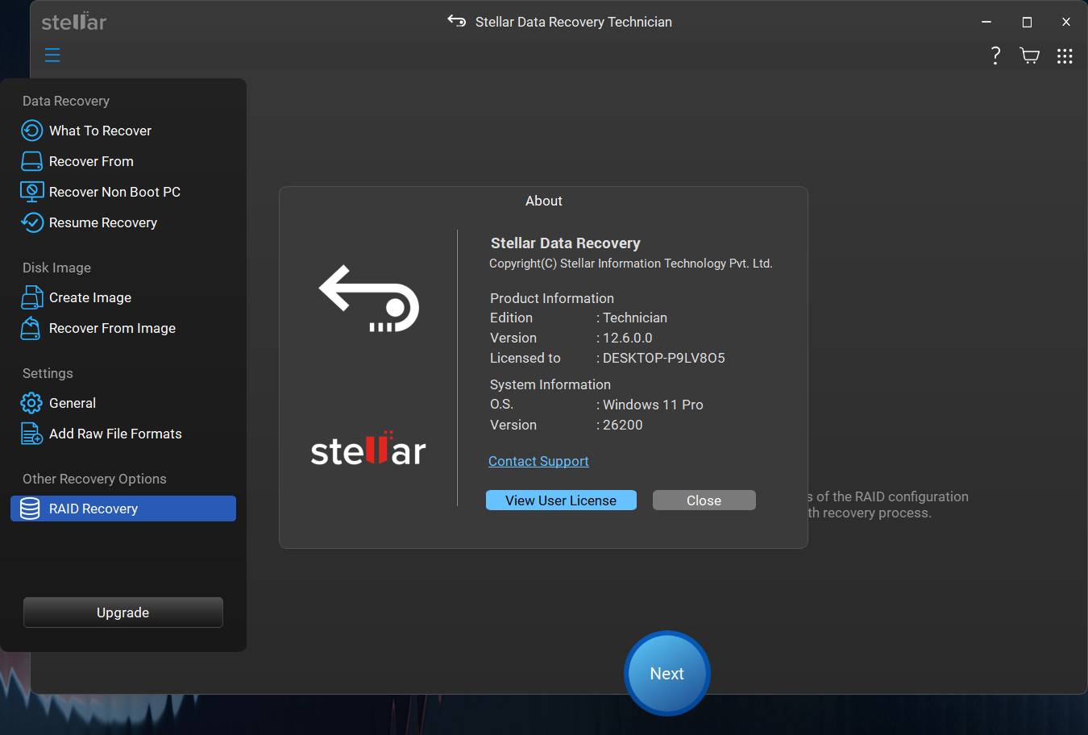1088x735 pixels.
Task: Click the licensed name DESKTOP-P9LV8O5
Action: click(x=664, y=358)
